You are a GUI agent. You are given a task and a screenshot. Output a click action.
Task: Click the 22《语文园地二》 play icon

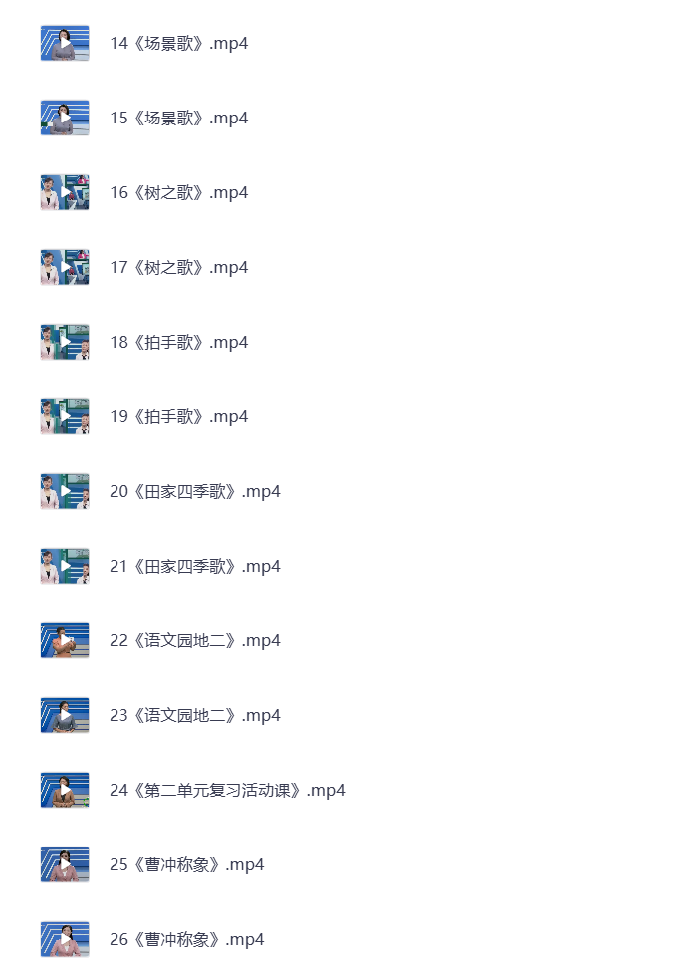coord(65,640)
